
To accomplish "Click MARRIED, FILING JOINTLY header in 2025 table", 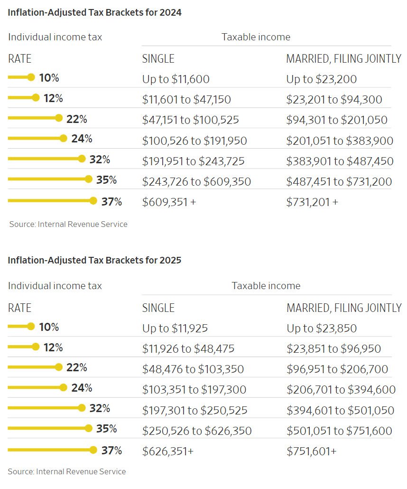I will [344, 308].
